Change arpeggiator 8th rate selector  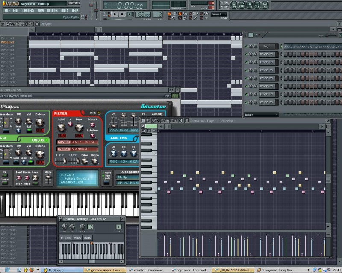pyautogui.click(x=123, y=183)
